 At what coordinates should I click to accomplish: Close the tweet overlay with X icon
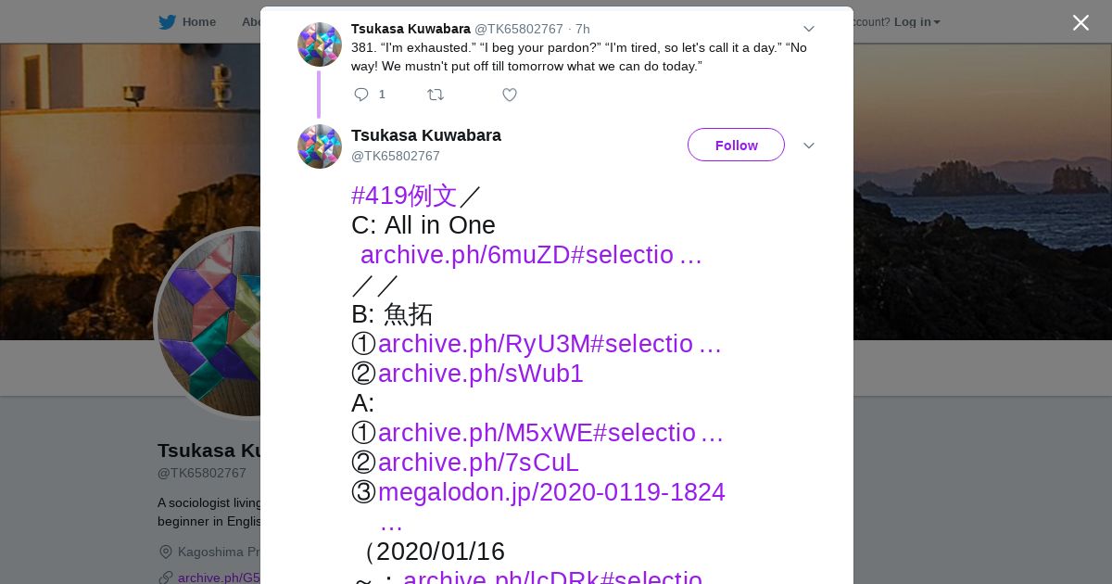pyautogui.click(x=1080, y=22)
